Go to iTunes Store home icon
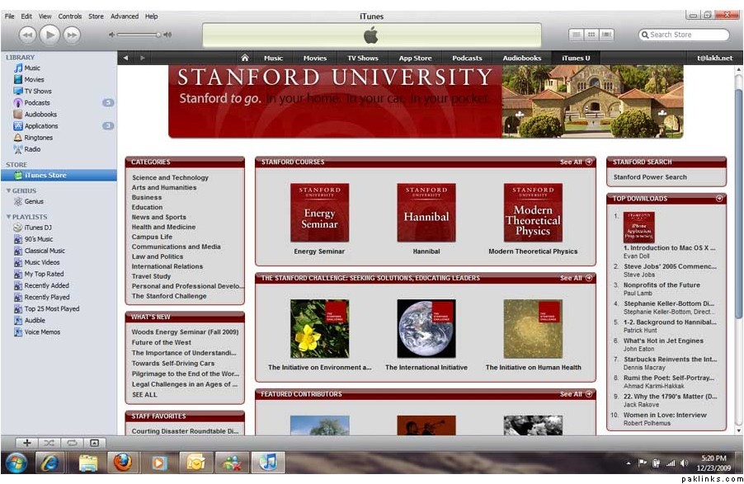 (x=245, y=58)
